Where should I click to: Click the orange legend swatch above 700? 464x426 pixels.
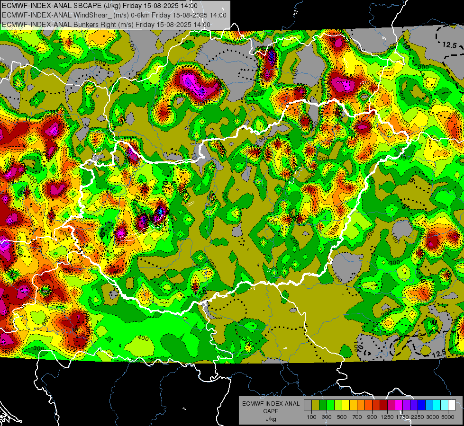[361, 405]
